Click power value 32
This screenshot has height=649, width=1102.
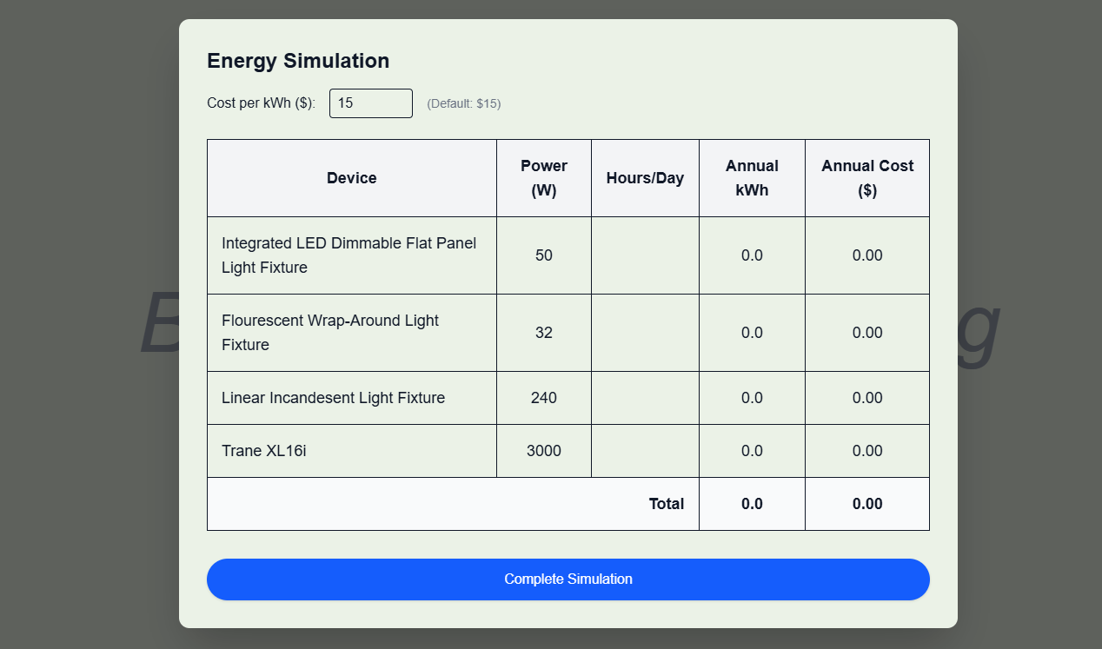tap(544, 333)
